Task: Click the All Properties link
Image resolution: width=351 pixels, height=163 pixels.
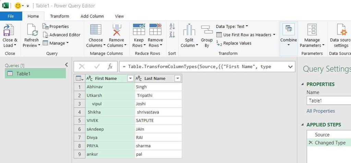Action: [x=320, y=111]
